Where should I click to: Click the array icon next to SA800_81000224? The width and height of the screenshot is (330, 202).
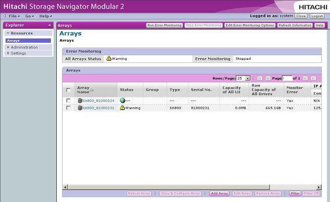pyautogui.click(x=80, y=100)
